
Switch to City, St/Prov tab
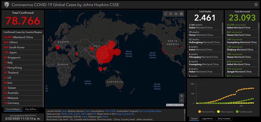pyautogui.click(x=31, y=109)
